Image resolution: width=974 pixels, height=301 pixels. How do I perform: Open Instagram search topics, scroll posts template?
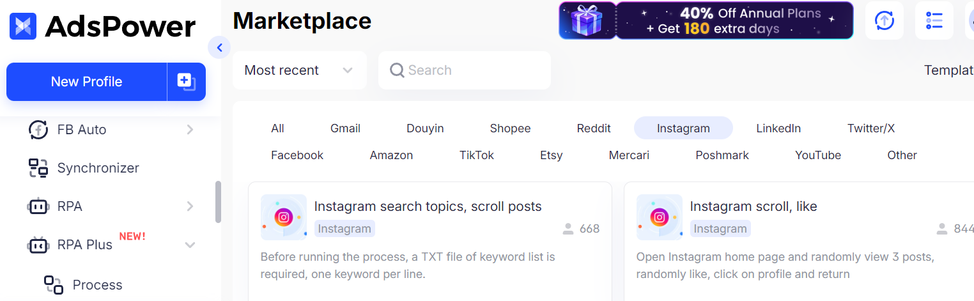(x=428, y=206)
